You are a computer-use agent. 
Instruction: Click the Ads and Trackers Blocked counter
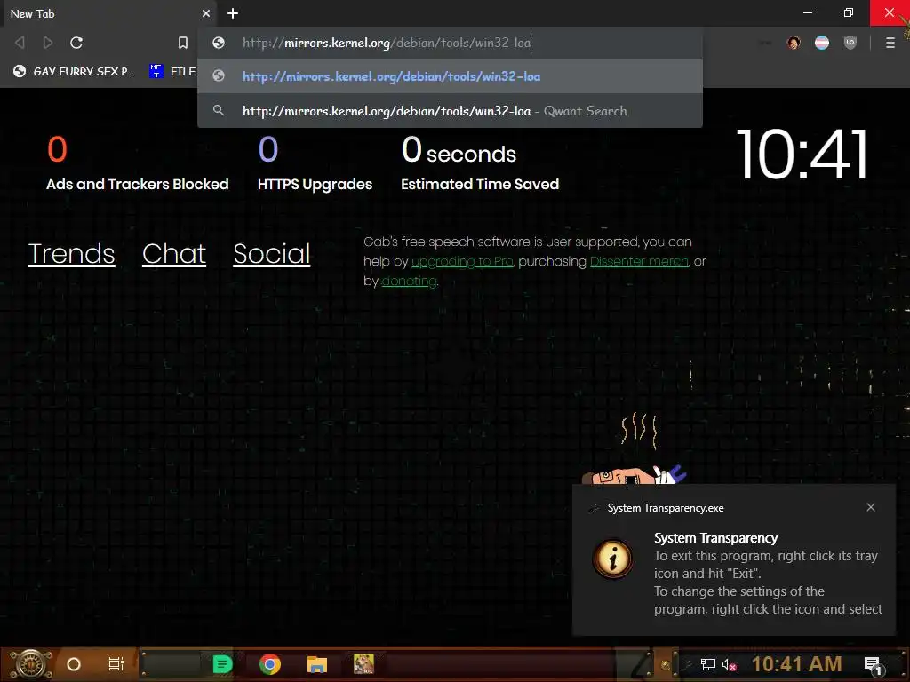(138, 163)
